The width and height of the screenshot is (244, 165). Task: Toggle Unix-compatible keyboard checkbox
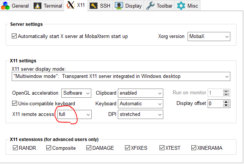14,103
